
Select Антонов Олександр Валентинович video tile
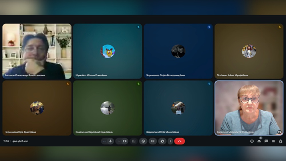pyautogui.click(x=37, y=51)
